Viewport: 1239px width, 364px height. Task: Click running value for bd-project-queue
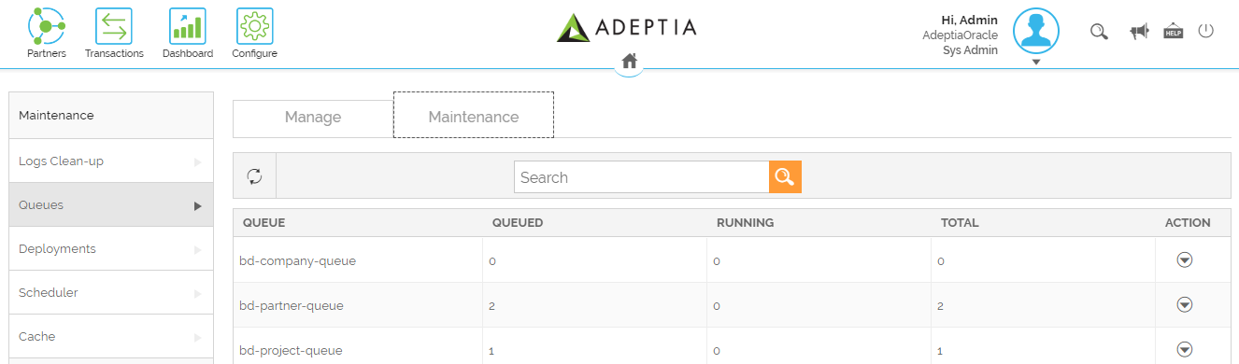tap(716, 351)
